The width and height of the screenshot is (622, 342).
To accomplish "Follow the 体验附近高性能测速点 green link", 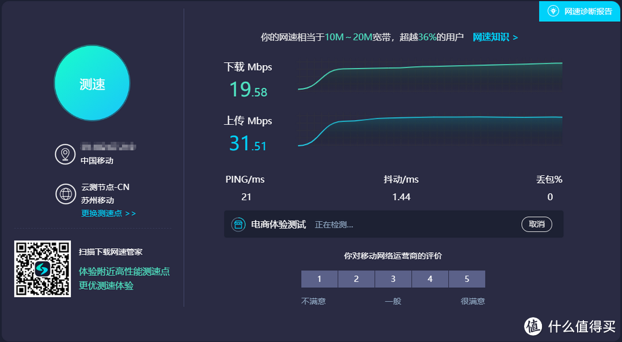I will pyautogui.click(x=124, y=272).
